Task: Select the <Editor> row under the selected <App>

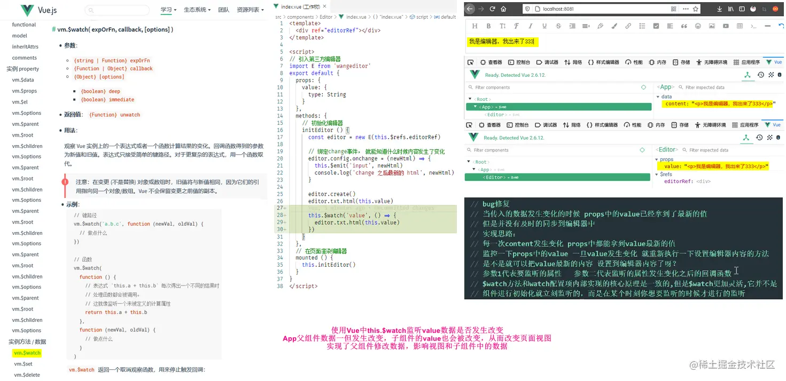Action: pyautogui.click(x=558, y=115)
